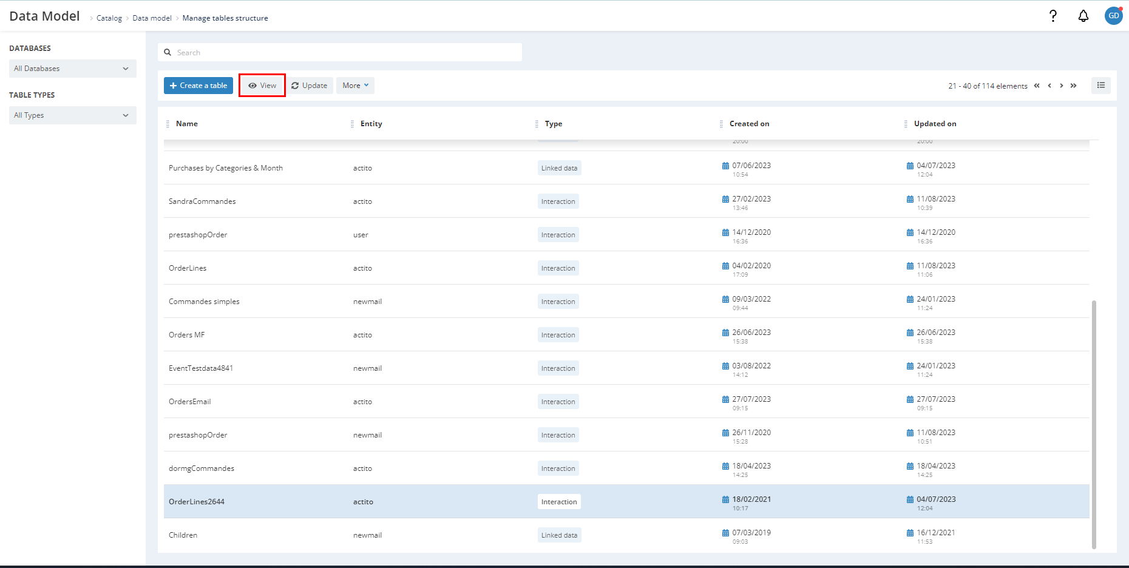Expand the All Databases dropdown
Screen dimensions: 1129x568
point(73,69)
